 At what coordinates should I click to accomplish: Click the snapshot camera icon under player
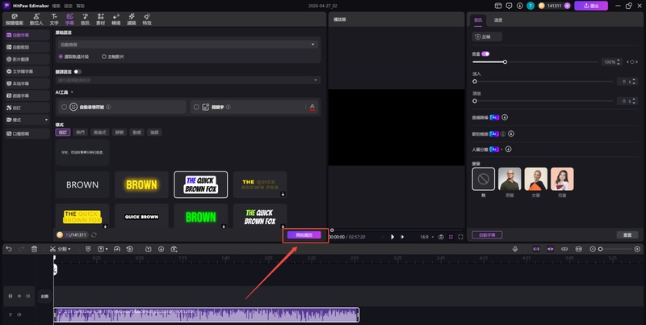pos(441,237)
